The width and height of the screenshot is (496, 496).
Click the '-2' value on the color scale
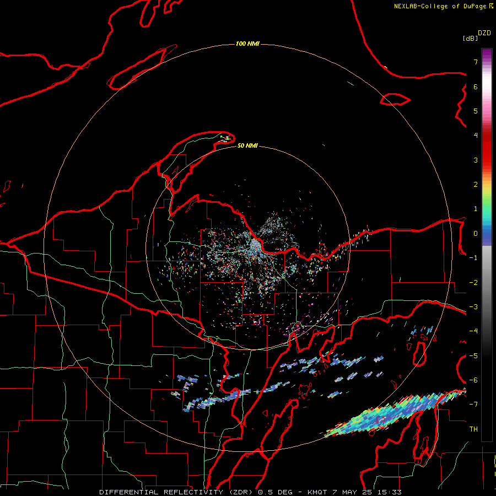(473, 283)
